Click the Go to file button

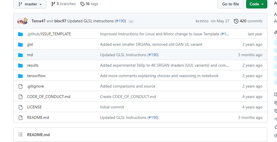pos(231,4)
